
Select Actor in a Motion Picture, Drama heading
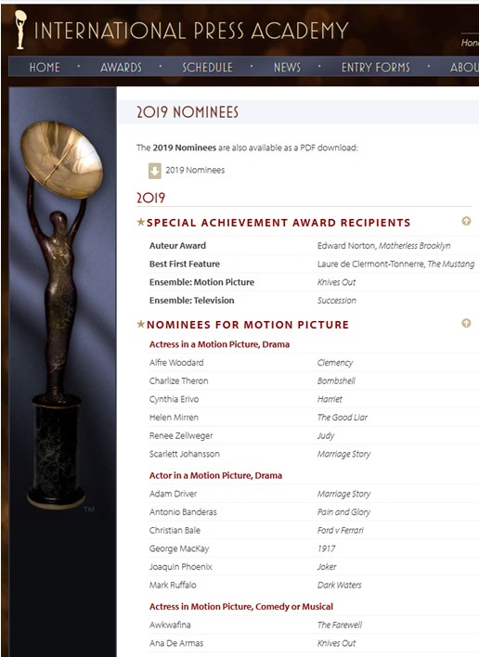coord(215,475)
